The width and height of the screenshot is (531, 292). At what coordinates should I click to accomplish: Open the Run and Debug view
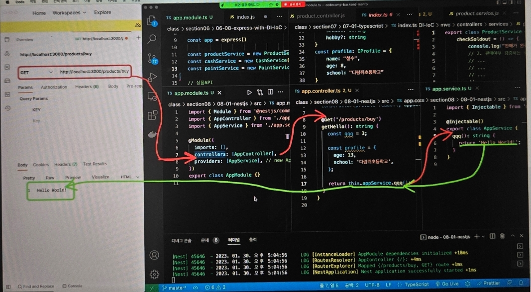pos(153,77)
